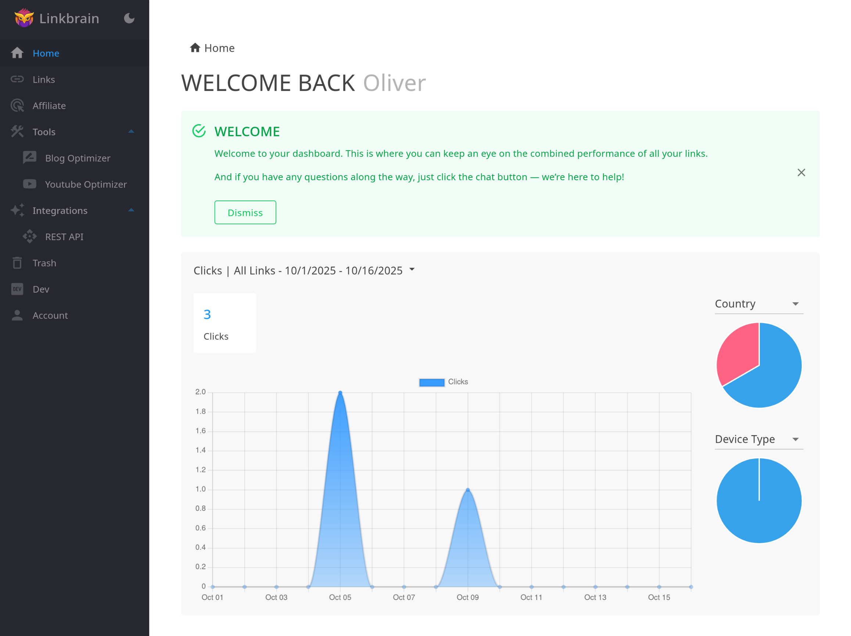Image resolution: width=851 pixels, height=636 pixels.
Task: Toggle dark mode moon icon
Action: [x=129, y=18]
